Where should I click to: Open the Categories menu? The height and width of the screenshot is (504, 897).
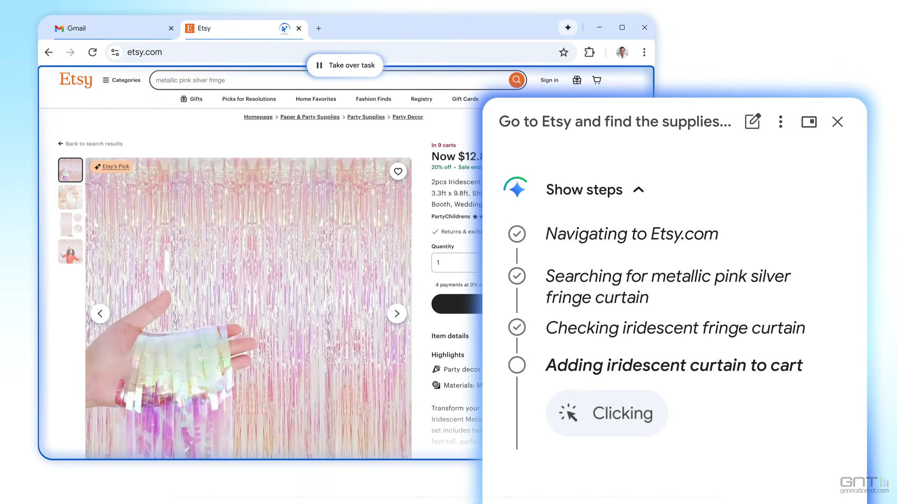coord(121,80)
